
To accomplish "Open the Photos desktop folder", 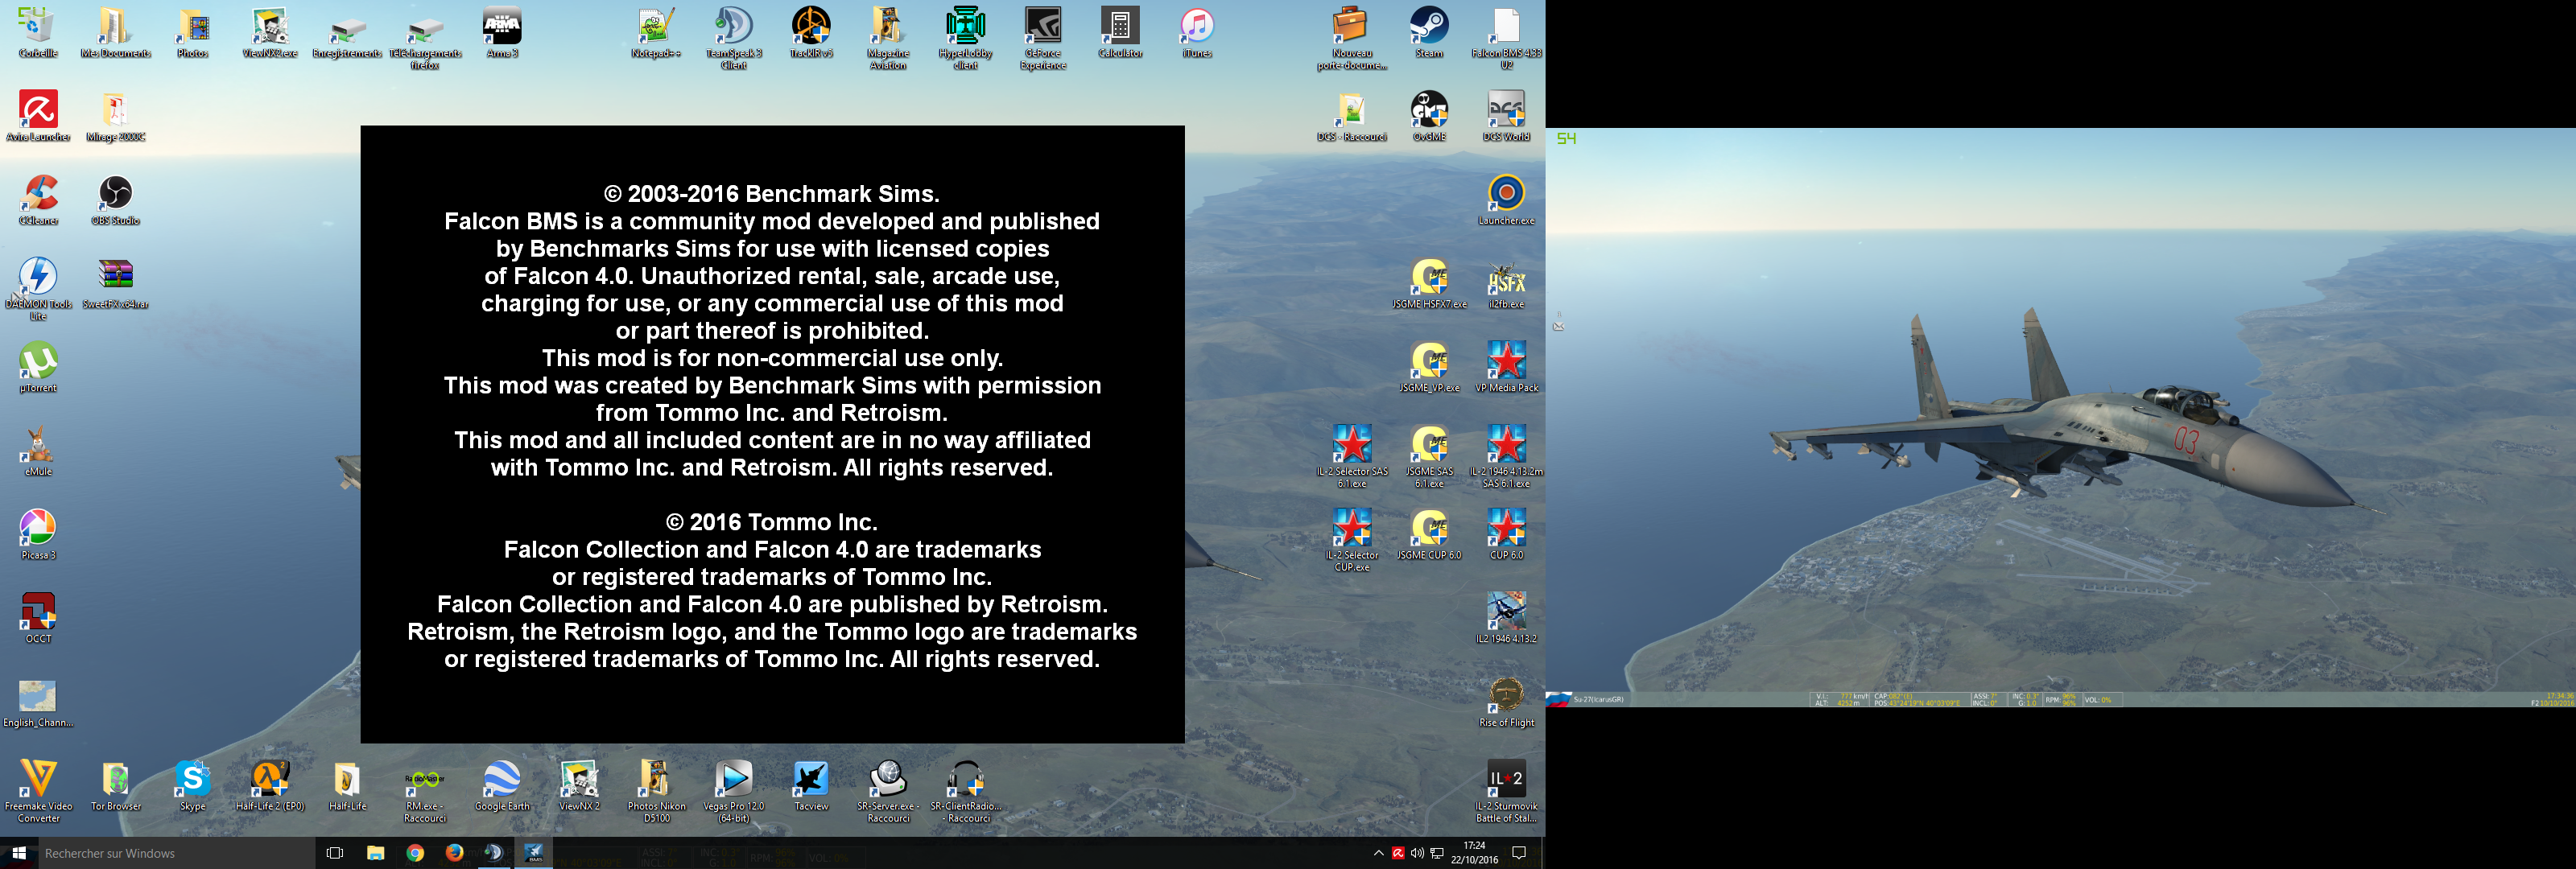I will click(193, 32).
